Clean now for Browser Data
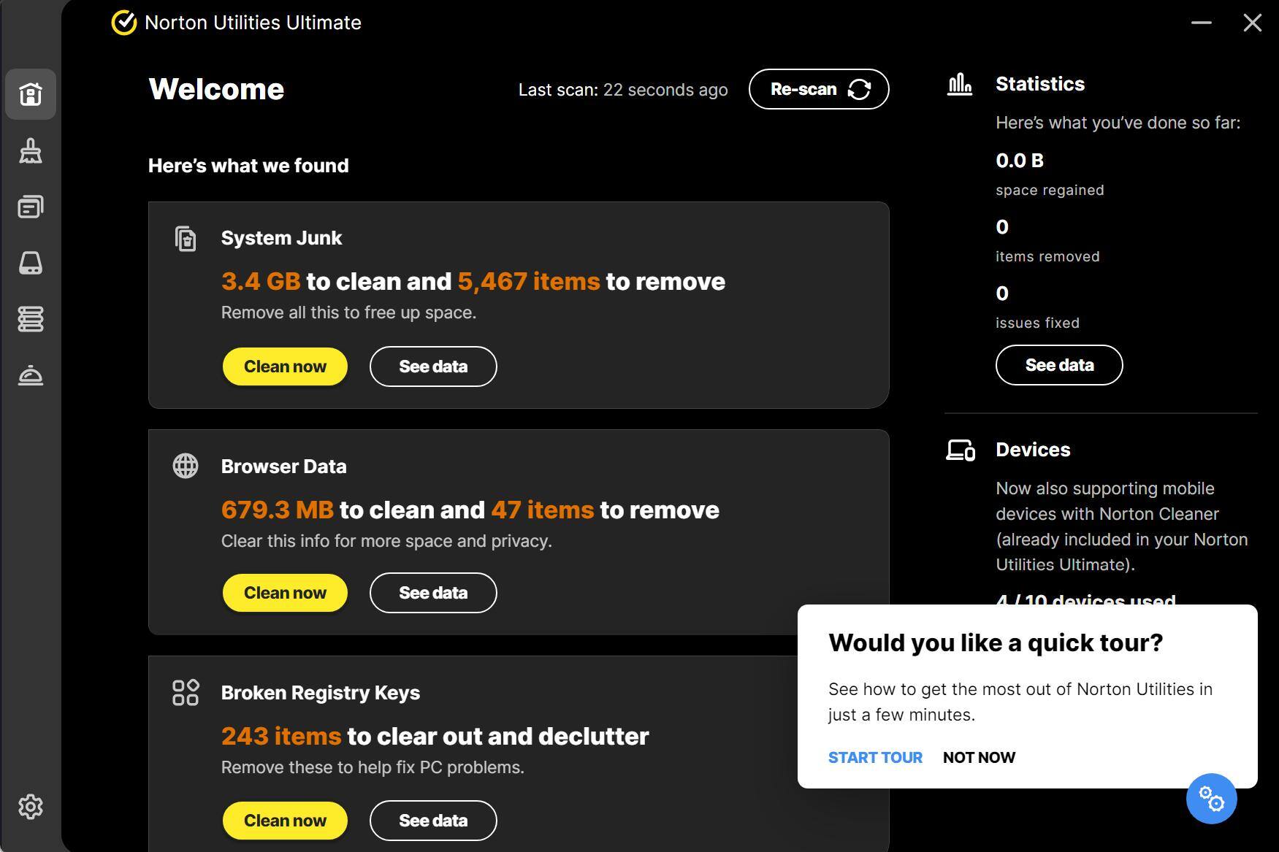This screenshot has width=1279, height=852. click(x=285, y=593)
